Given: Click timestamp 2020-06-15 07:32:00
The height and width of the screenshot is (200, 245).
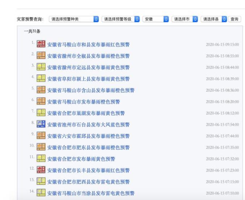Looking at the screenshot, I should click(222, 159).
